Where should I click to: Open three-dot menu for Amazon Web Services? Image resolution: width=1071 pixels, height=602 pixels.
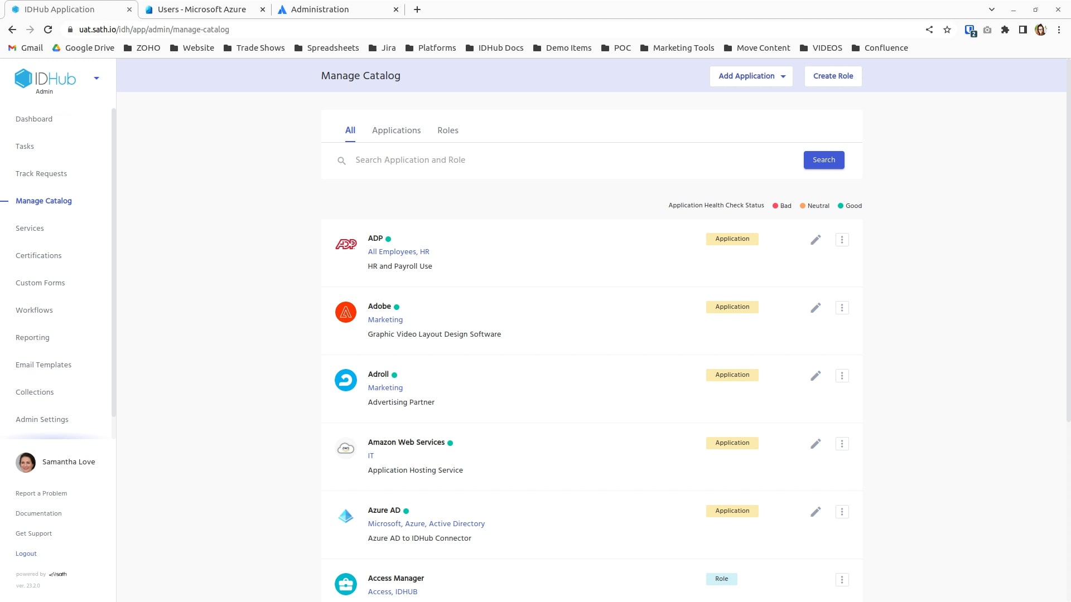(842, 444)
